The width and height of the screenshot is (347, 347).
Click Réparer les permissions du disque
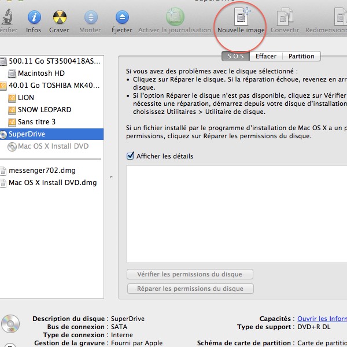[x=190, y=289]
